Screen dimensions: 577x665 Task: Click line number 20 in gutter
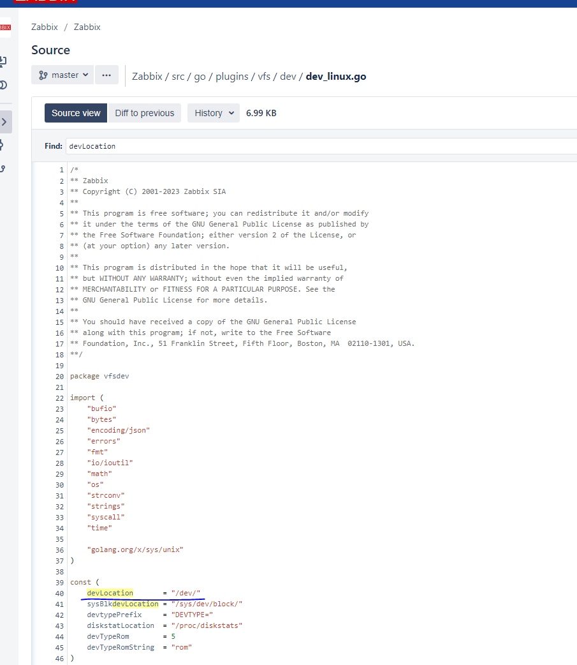click(x=59, y=377)
